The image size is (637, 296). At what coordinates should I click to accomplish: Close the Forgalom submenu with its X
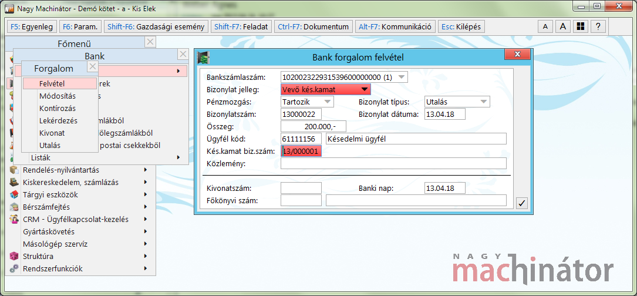[x=93, y=66]
